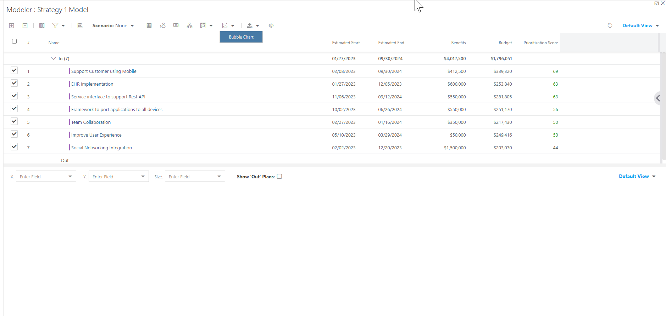Click the bubble chart scatter icon
Image resolution: width=666 pixels, height=316 pixels.
pos(225,25)
